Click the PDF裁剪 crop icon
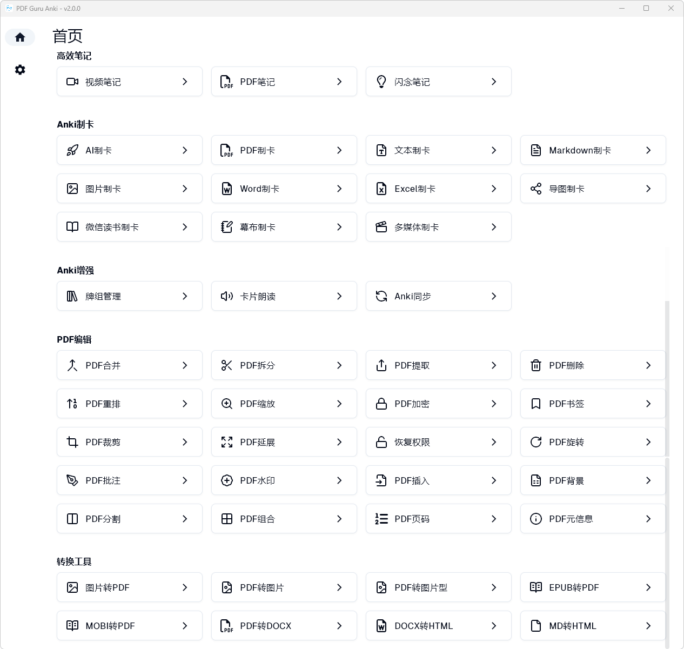The height and width of the screenshot is (649, 684). click(72, 442)
